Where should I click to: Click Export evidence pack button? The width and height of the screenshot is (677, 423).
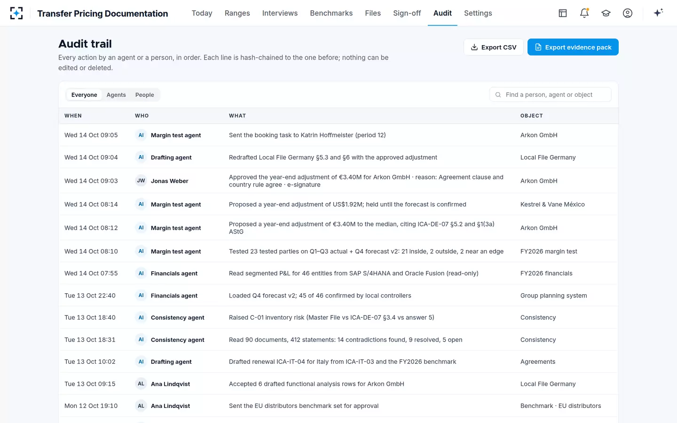[x=573, y=47]
